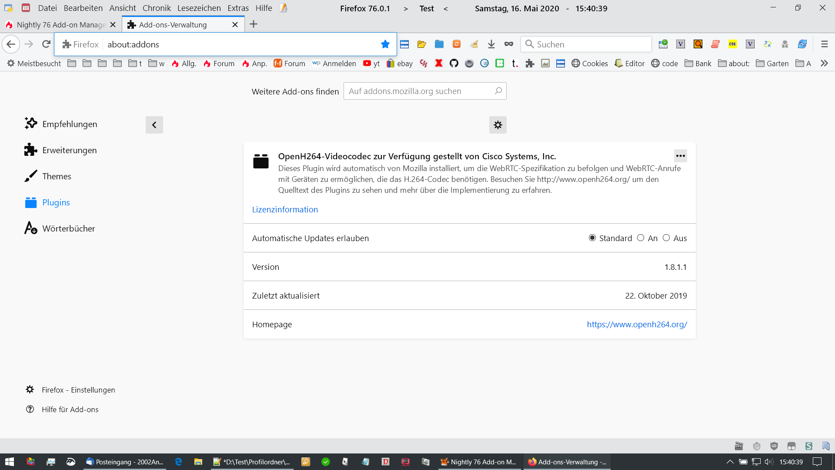Expand the bookmarks toolbar overflow chevron
835x470 pixels.
pyautogui.click(x=824, y=64)
